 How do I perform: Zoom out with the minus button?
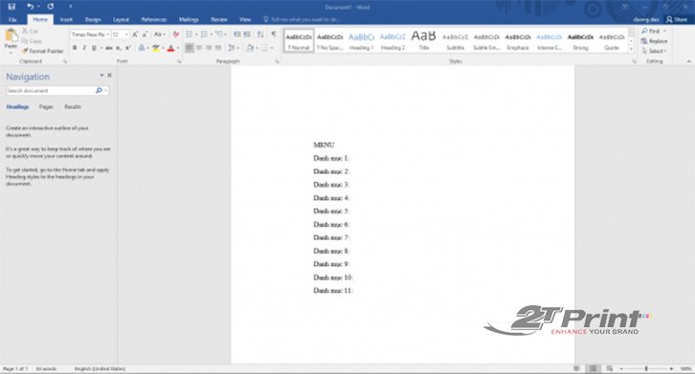coord(621,368)
